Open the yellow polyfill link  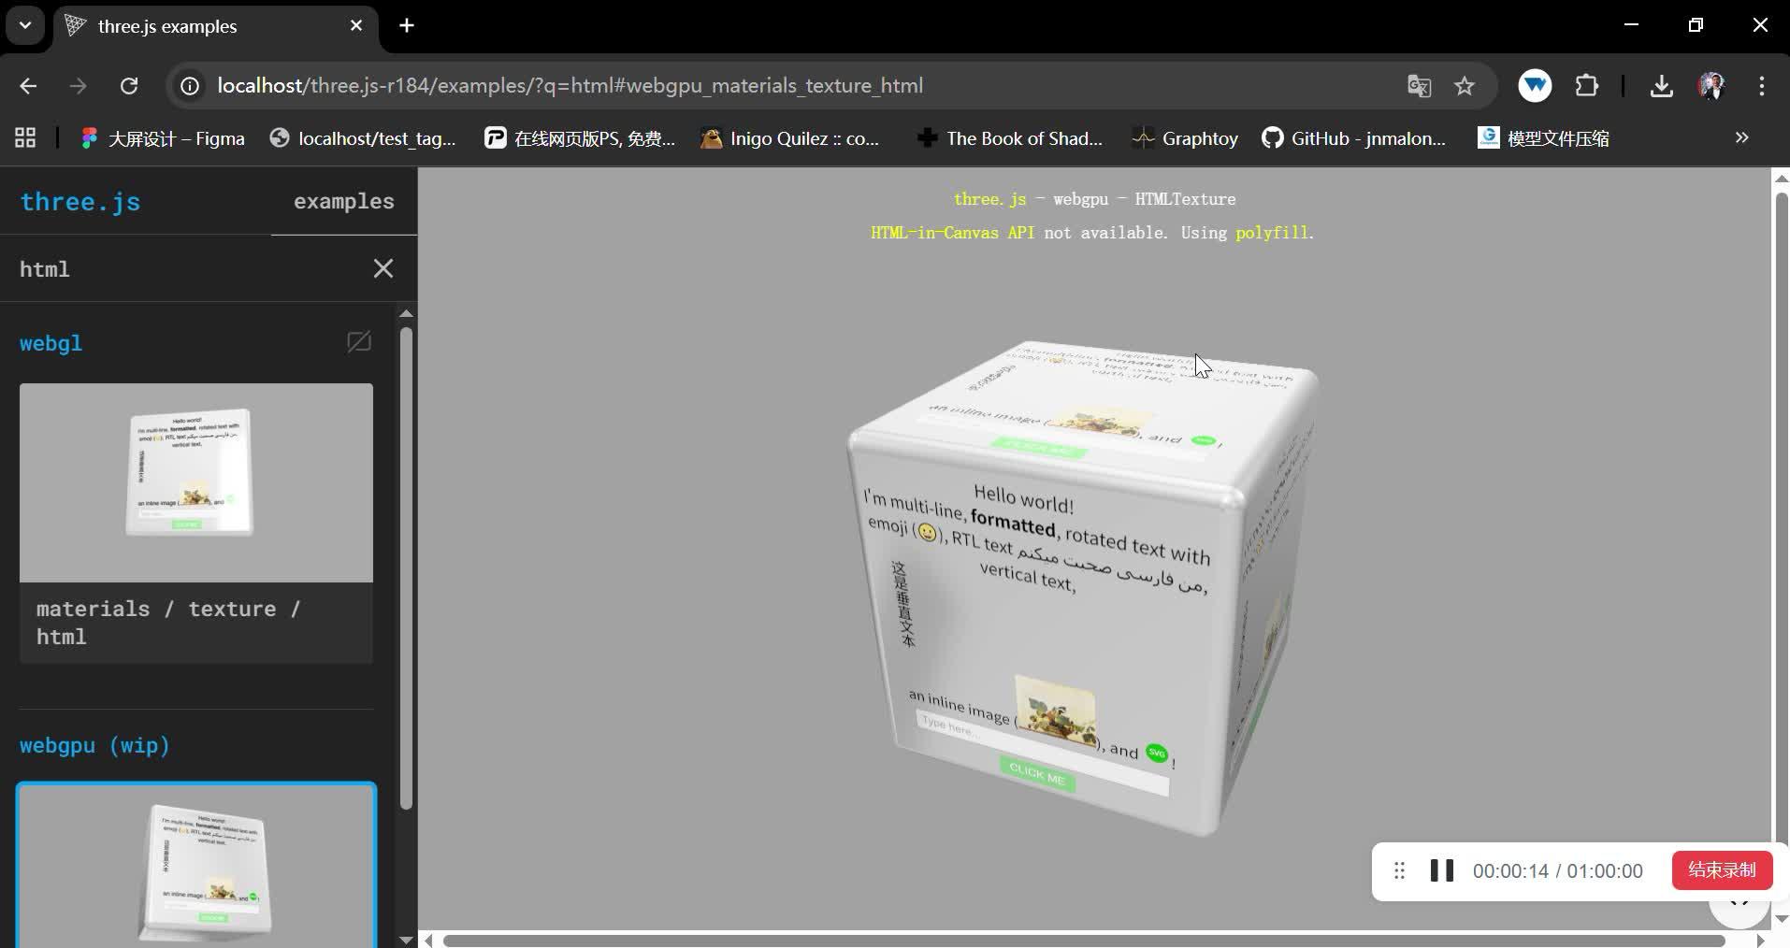pos(1272,233)
